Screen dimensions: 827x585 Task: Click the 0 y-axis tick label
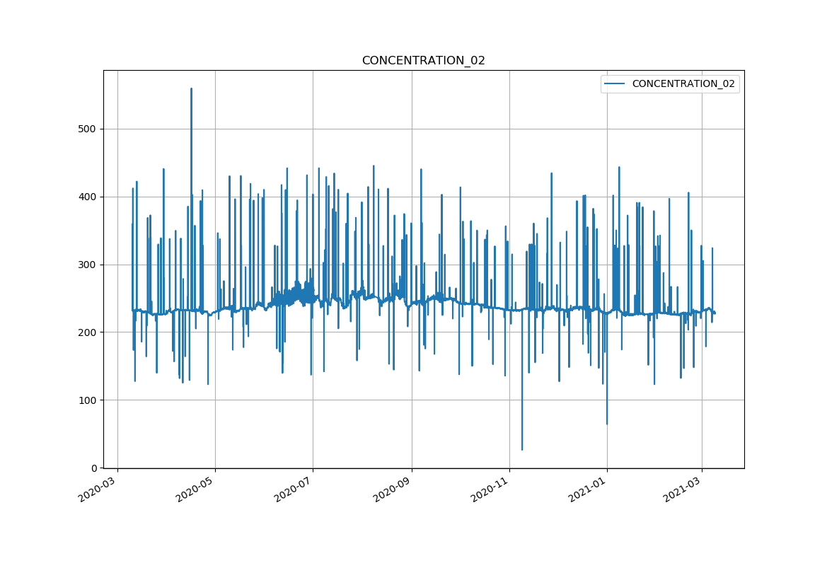click(94, 468)
